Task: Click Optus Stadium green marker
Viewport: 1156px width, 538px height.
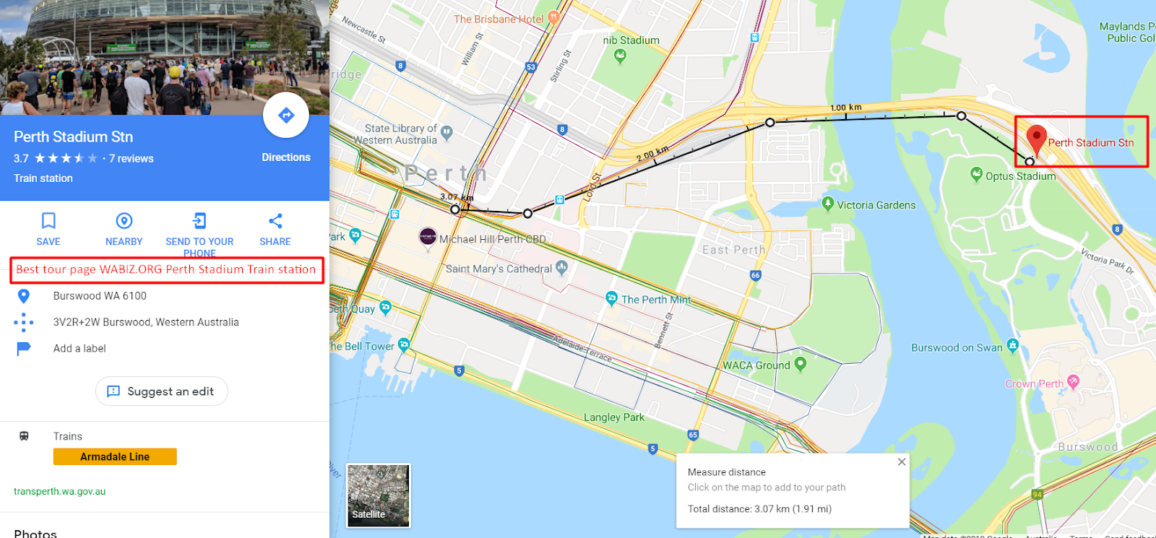Action: pyautogui.click(x=977, y=175)
